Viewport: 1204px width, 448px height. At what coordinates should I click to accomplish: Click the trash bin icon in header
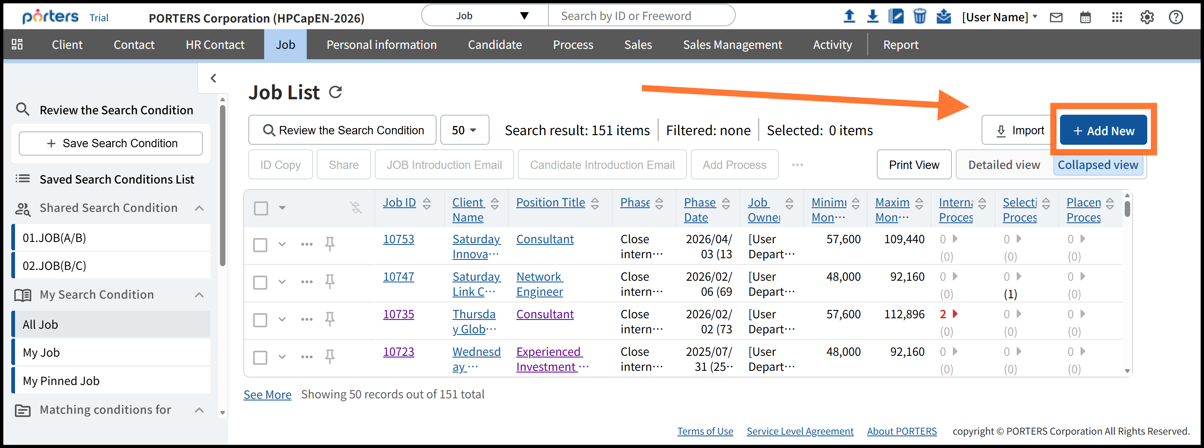point(919,16)
